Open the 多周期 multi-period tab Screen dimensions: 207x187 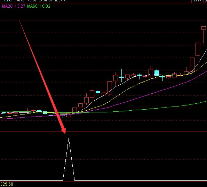45,1
